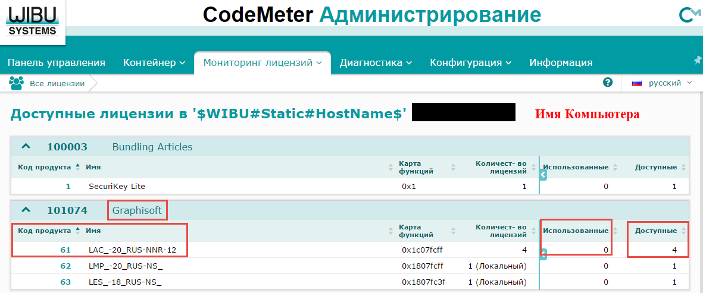Click license count for LMP_-20_RUS-NS_ row
Screen dimensions: 703x293
497,266
